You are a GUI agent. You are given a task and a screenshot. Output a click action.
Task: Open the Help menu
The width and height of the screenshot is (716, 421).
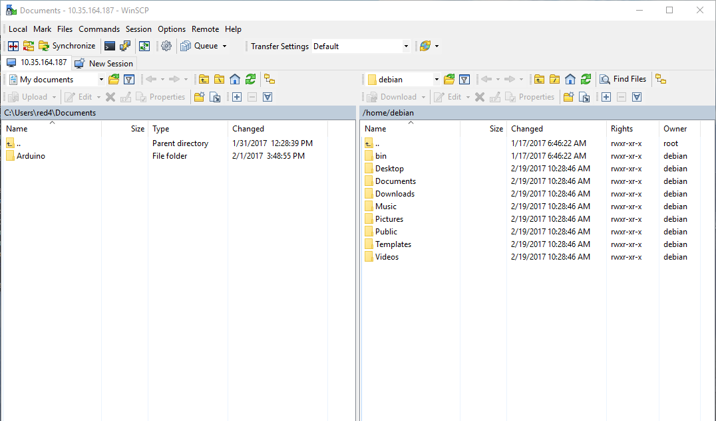click(x=233, y=29)
